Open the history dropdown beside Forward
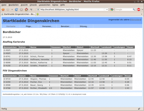The height and width of the screenshot is (111, 144). [x=12, y=9]
